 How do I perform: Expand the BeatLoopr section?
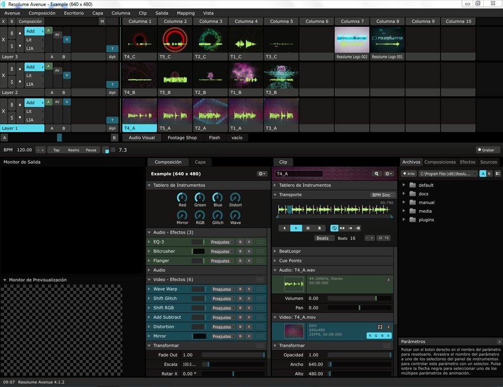(275, 251)
